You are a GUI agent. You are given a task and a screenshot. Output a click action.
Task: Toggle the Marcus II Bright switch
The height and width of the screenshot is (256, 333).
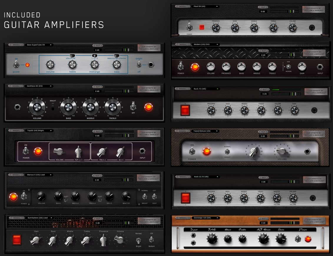point(145,197)
